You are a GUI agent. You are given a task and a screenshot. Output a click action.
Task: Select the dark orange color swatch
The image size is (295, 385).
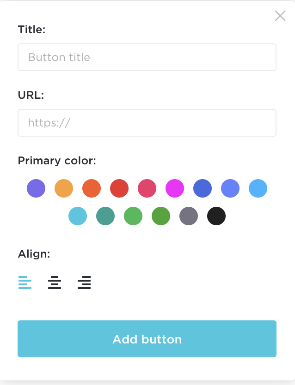pyautogui.click(x=92, y=188)
